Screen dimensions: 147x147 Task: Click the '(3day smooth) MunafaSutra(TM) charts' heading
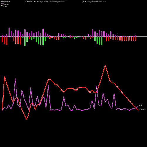41,2
